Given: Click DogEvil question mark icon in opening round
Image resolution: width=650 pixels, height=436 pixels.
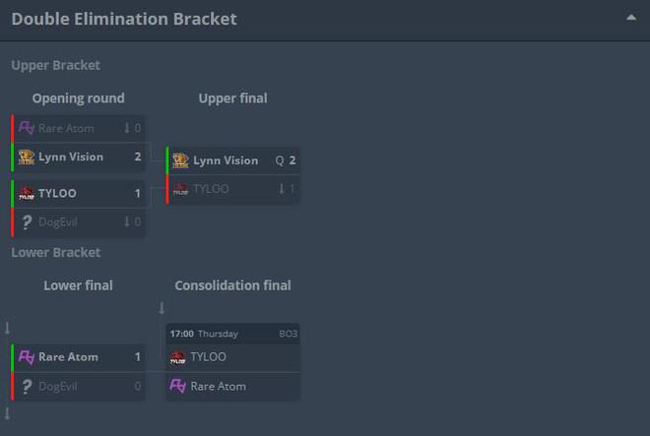Looking at the screenshot, I should point(27,222).
